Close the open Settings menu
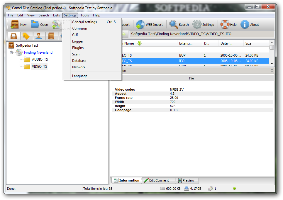The height and width of the screenshot is (200, 283). click(70, 15)
